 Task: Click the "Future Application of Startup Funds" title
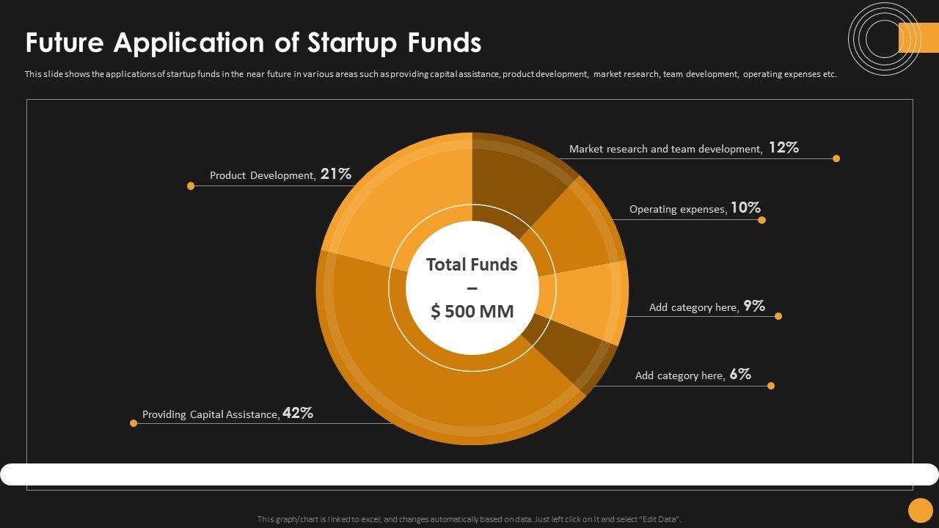pyautogui.click(x=253, y=43)
